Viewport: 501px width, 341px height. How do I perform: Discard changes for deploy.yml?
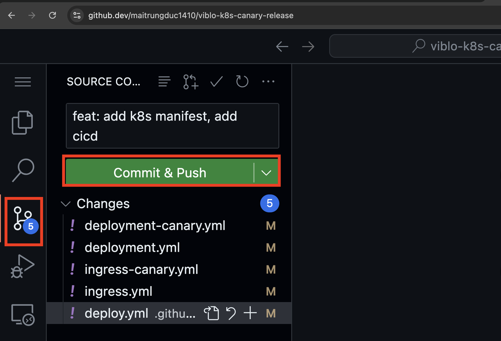(x=231, y=313)
